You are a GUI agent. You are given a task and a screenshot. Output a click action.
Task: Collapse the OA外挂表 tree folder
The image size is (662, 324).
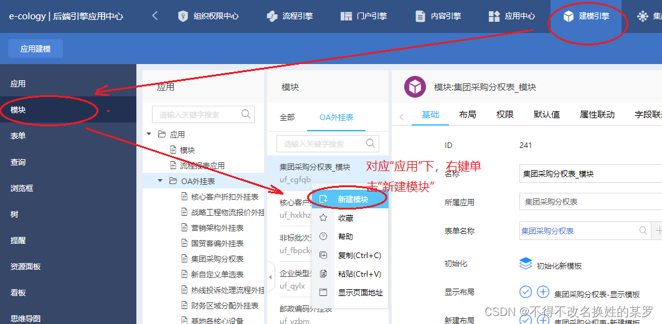coord(160,181)
